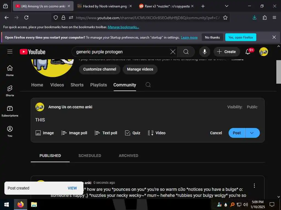
Task: Open the Firefox application menu
Action: pyautogui.click(x=274, y=17)
